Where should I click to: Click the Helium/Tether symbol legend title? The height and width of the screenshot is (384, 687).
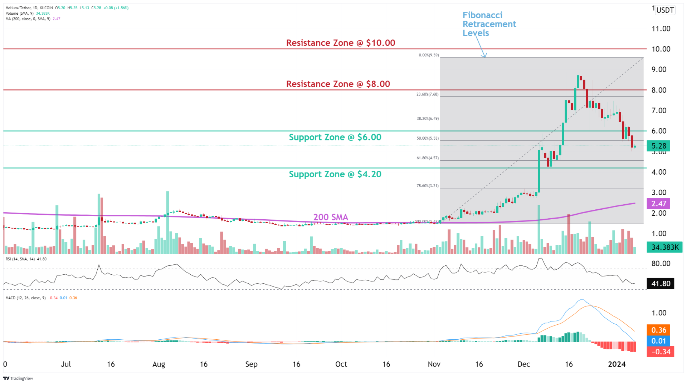(x=29, y=8)
